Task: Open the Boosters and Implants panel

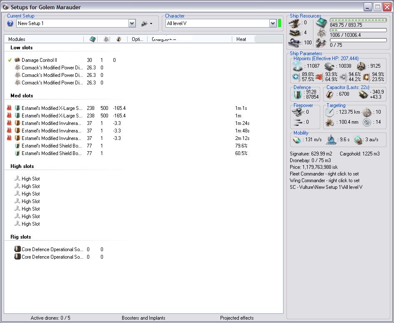Action: 143,318
